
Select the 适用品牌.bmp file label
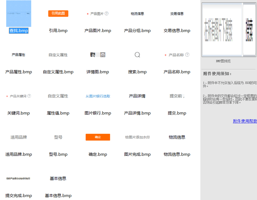coord(19,154)
